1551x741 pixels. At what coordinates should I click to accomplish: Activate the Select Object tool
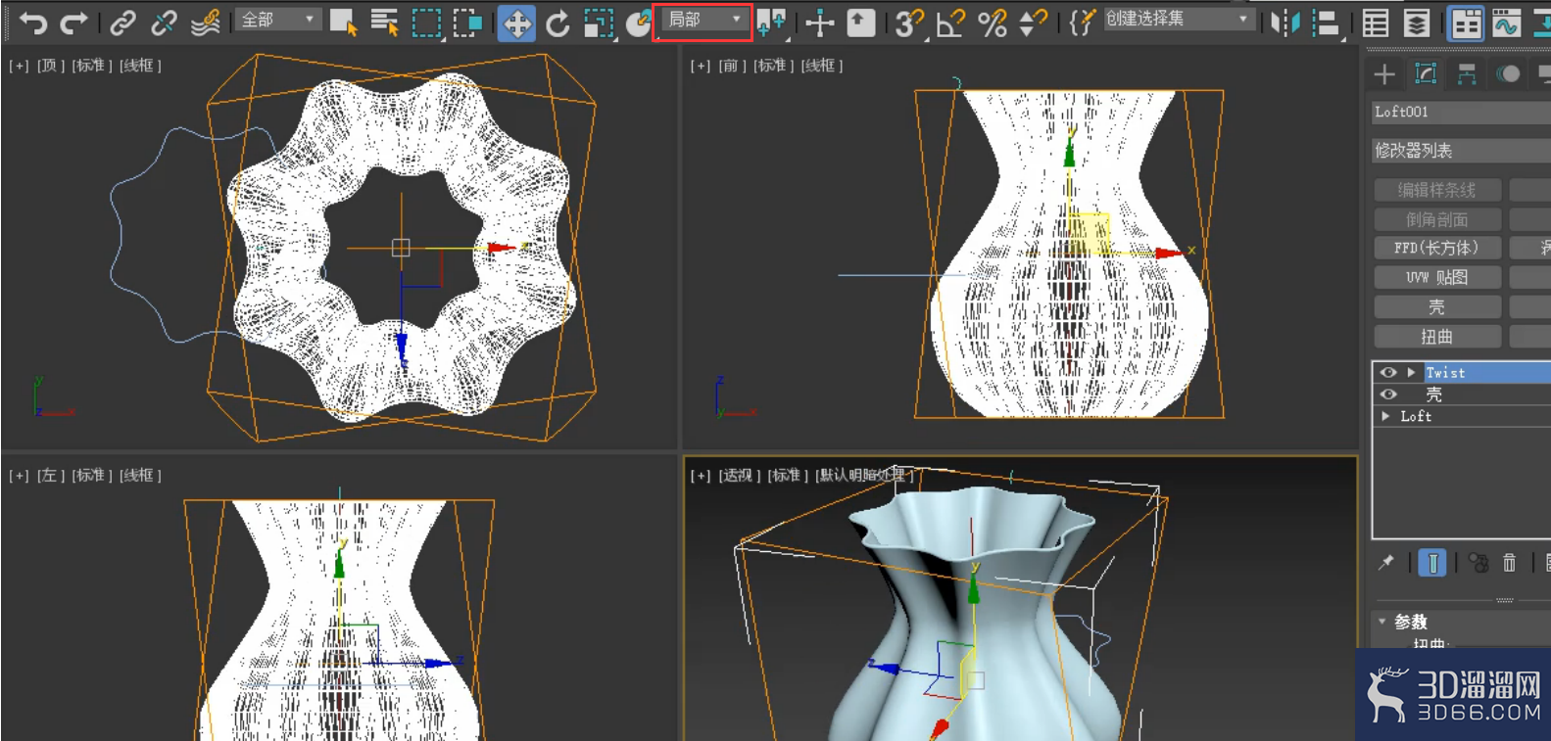343,23
